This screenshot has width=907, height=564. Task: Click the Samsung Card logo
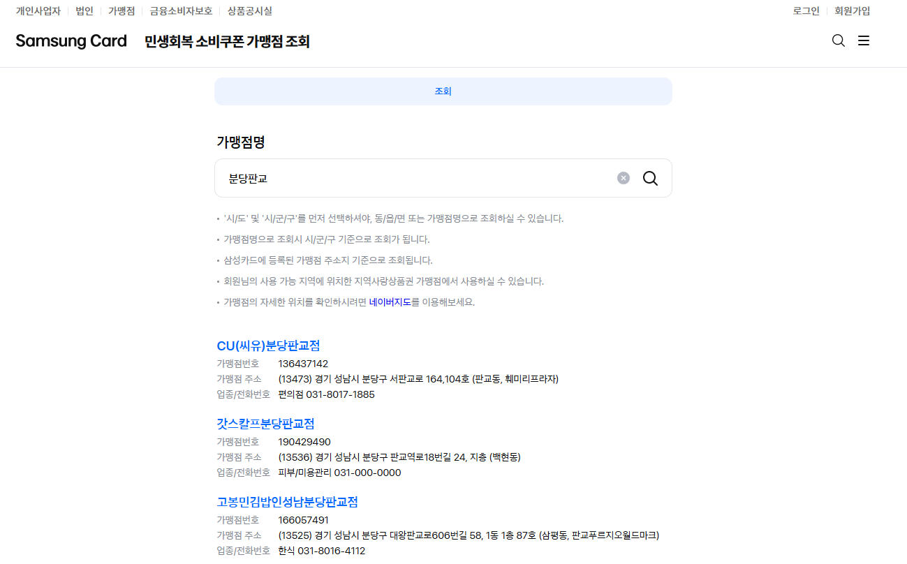[x=71, y=40]
